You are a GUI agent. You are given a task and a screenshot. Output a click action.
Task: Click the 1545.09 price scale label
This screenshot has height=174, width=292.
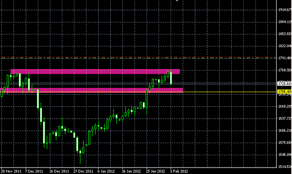(x=285, y=155)
